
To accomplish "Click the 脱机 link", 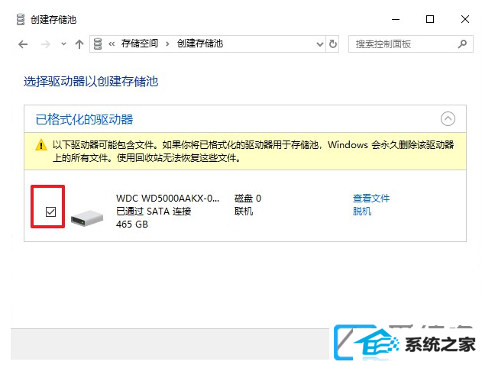I will [362, 212].
